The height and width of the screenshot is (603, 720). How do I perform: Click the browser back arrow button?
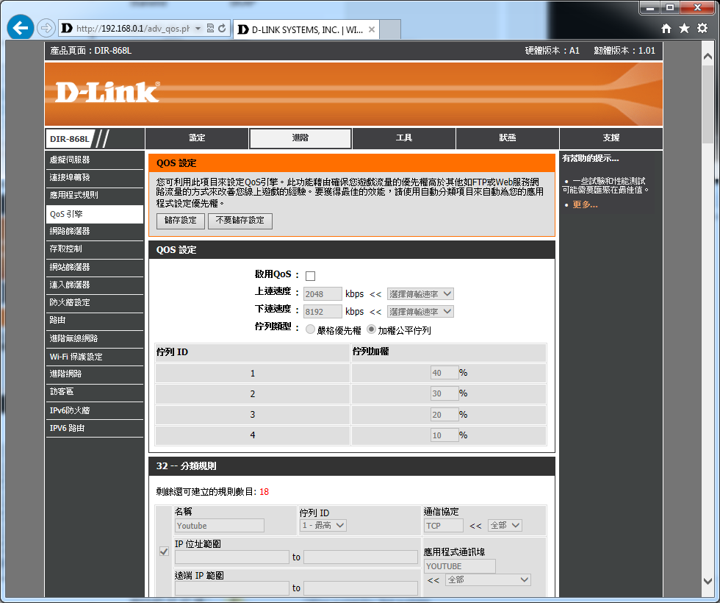coord(20,29)
